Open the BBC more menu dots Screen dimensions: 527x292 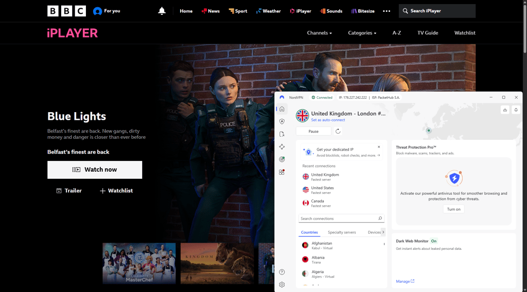click(387, 11)
